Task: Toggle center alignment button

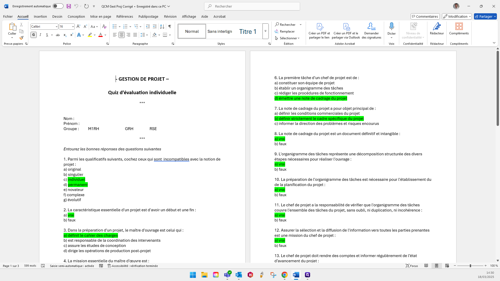Action: point(122,35)
